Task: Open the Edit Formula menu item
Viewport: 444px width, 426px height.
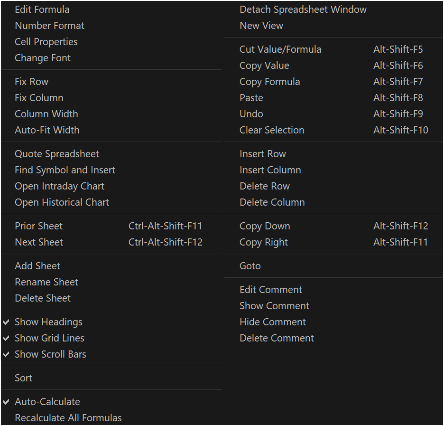Action: point(42,9)
